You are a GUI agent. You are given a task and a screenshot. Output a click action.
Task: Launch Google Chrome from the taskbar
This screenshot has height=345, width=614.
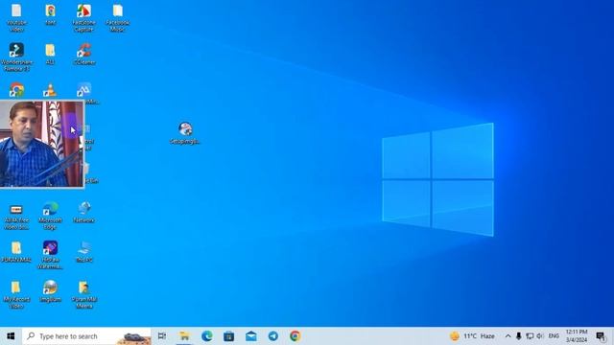pos(295,336)
